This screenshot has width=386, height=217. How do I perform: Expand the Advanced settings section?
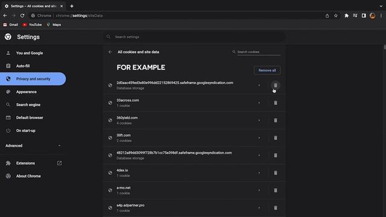click(33, 146)
